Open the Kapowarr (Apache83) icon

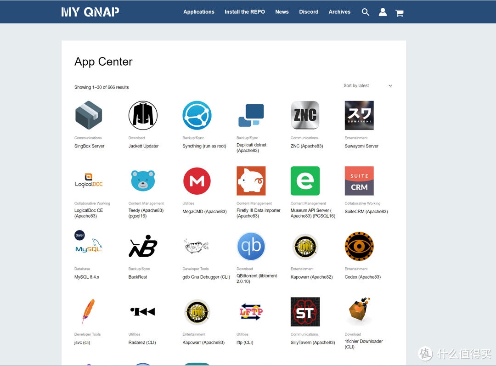coord(197,312)
